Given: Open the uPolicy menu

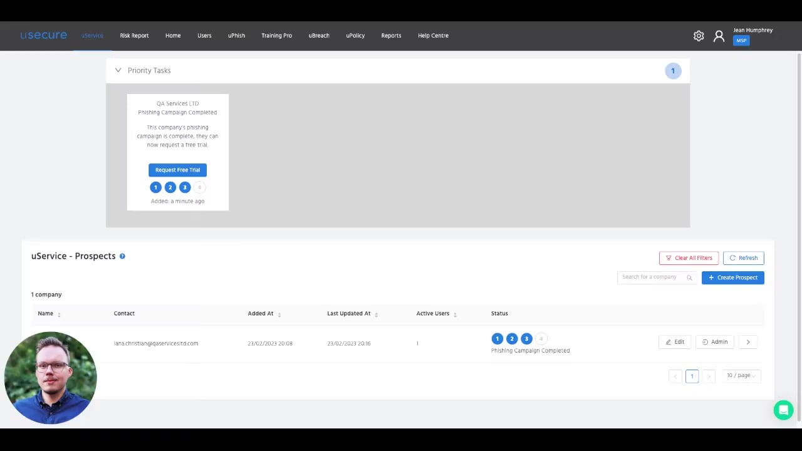Looking at the screenshot, I should (355, 36).
